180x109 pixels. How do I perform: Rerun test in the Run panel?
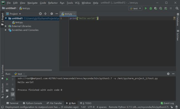7,79
